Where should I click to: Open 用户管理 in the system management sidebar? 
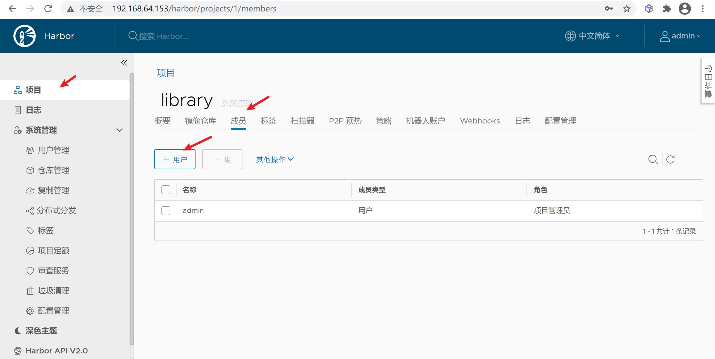click(x=54, y=150)
